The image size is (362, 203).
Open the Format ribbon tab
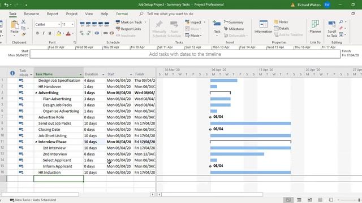(122, 14)
